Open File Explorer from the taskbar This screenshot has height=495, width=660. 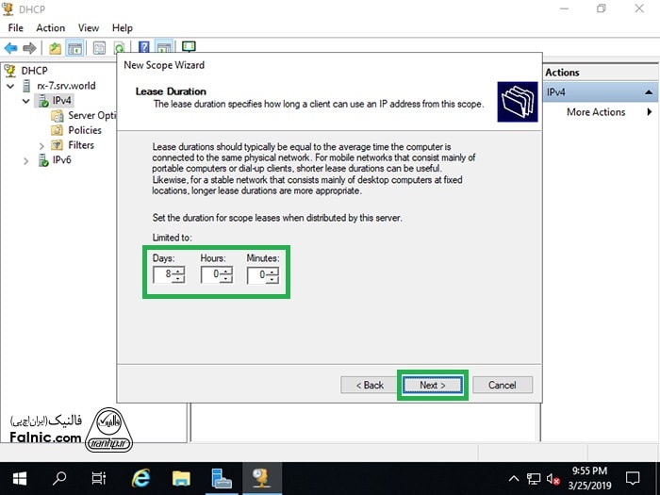(x=181, y=477)
